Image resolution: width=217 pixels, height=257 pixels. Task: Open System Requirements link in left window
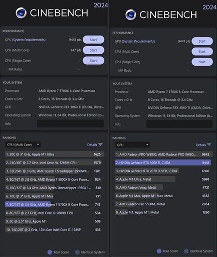coord(29,40)
